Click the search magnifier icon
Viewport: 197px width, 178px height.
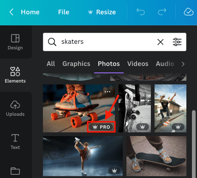[x=52, y=42]
